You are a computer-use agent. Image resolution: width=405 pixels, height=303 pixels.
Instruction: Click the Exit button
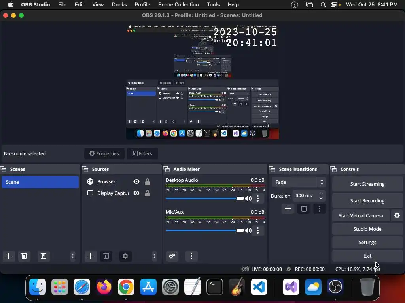pyautogui.click(x=367, y=256)
